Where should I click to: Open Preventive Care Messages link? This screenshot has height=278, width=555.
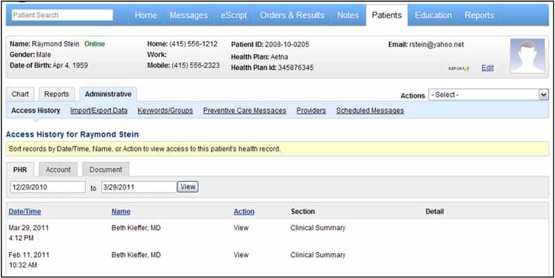244,111
